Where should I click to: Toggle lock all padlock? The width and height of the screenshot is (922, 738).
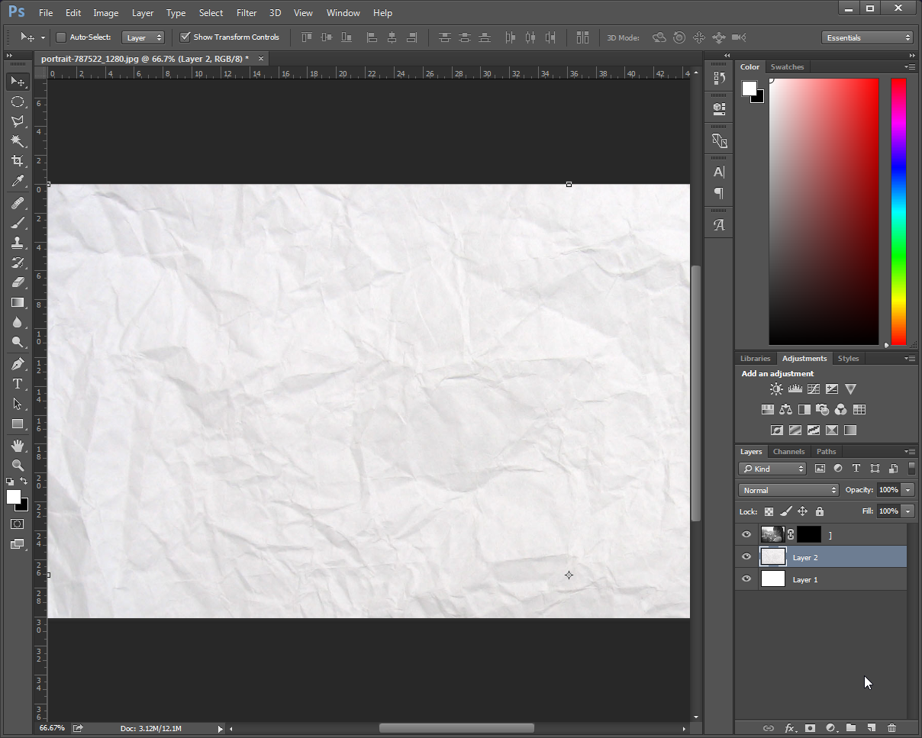[x=820, y=511]
